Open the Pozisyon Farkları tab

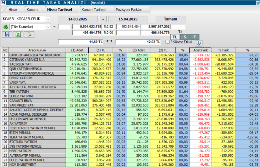[x=129, y=10]
